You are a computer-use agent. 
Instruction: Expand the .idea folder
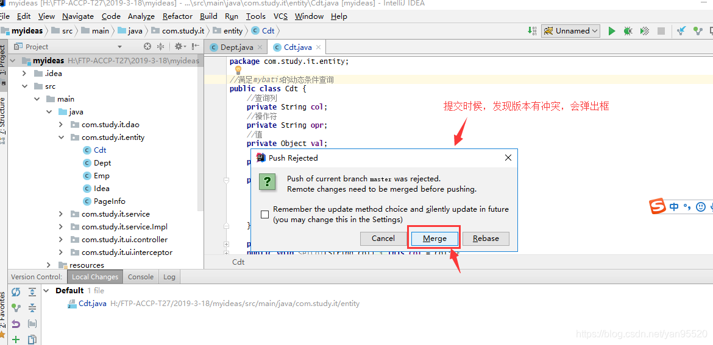pyautogui.click(x=24, y=74)
